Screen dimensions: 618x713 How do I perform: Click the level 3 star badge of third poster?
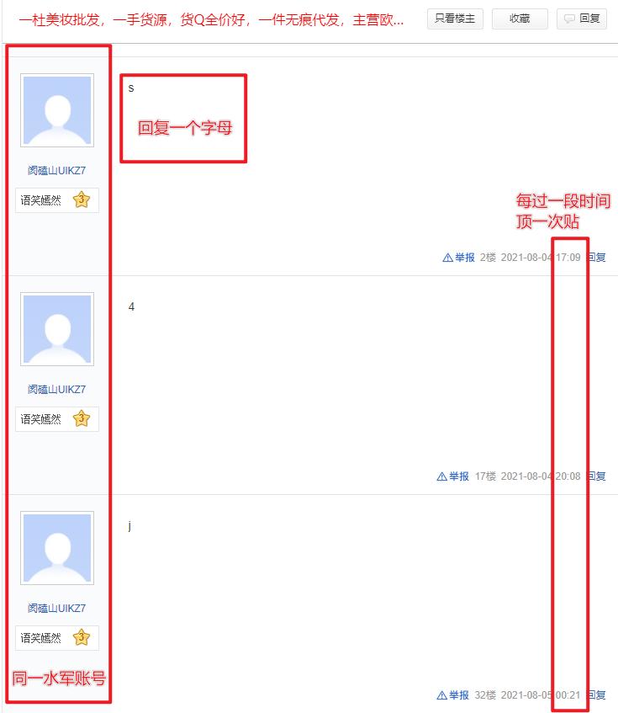82,637
